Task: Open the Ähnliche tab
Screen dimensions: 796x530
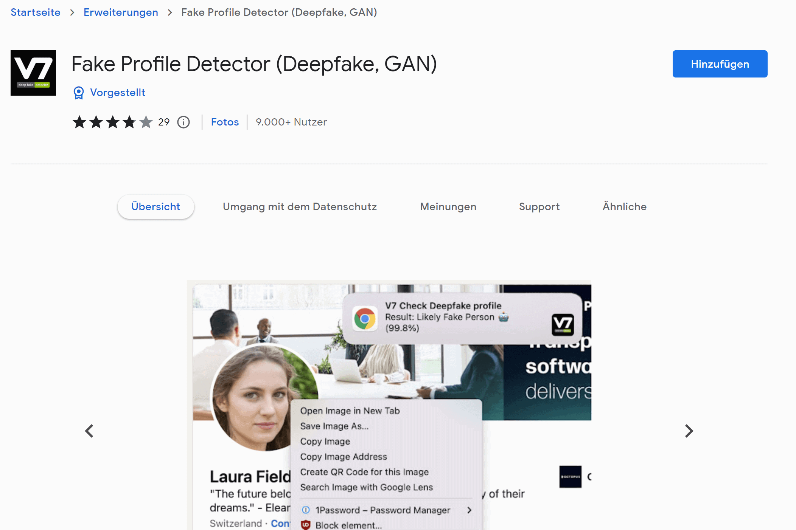Action: click(624, 207)
